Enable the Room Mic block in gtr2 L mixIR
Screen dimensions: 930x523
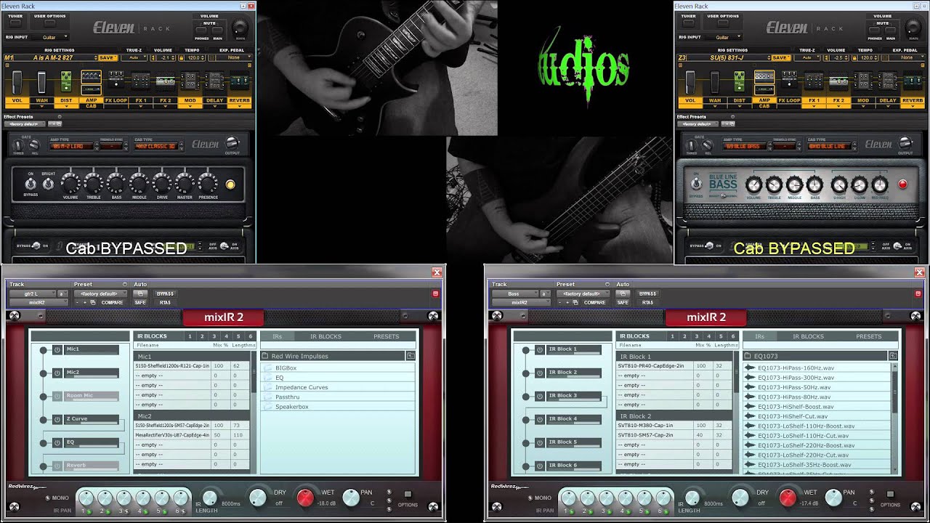click(57, 397)
